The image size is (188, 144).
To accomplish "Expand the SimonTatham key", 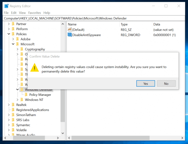I will point(9,115).
